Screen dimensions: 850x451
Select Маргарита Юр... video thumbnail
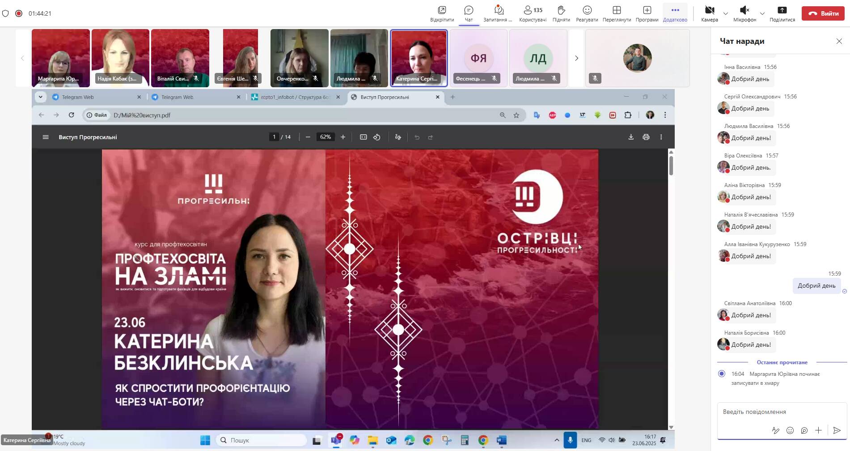pos(61,58)
